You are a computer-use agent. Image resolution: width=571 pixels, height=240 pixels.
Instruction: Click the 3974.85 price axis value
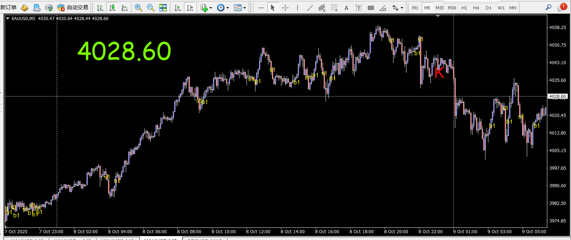pyautogui.click(x=558, y=221)
